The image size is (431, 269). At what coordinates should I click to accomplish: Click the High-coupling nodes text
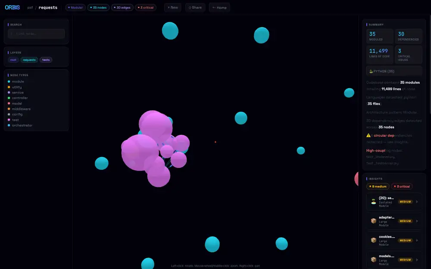pos(384,150)
